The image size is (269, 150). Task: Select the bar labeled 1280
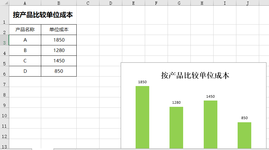pyautogui.click(x=176, y=127)
